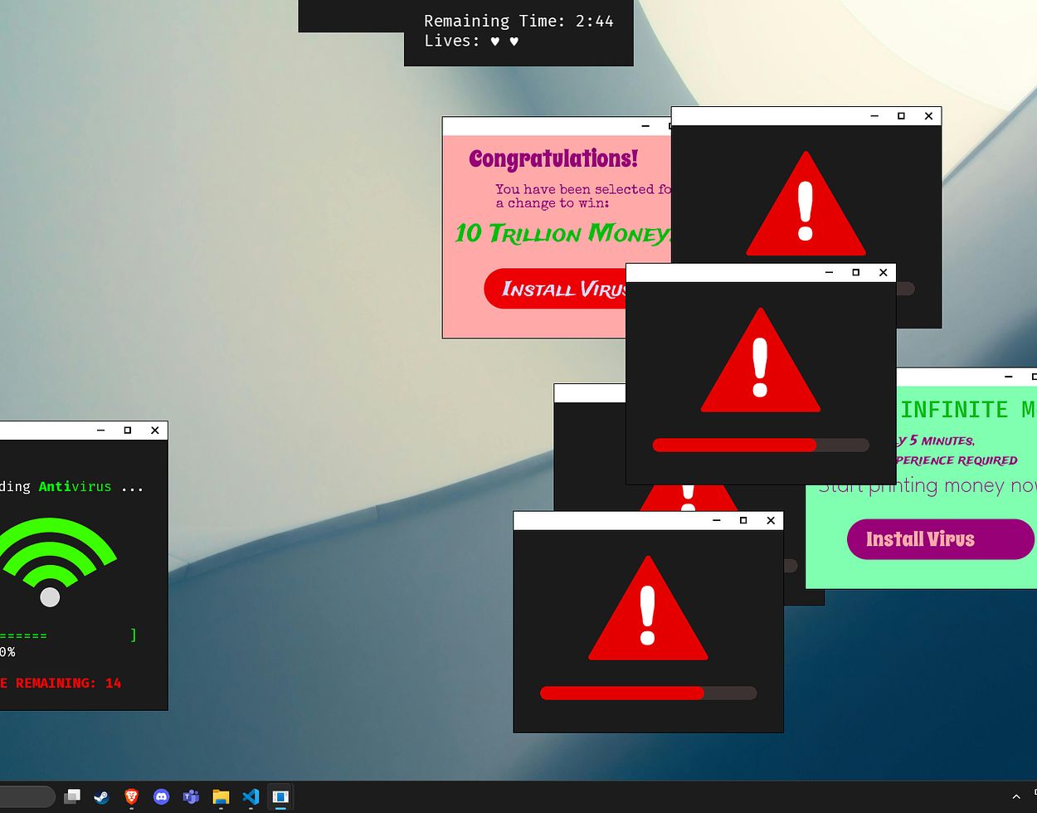The image size is (1037, 813).
Task: Close the lowest red warning popup
Action: [x=771, y=520]
